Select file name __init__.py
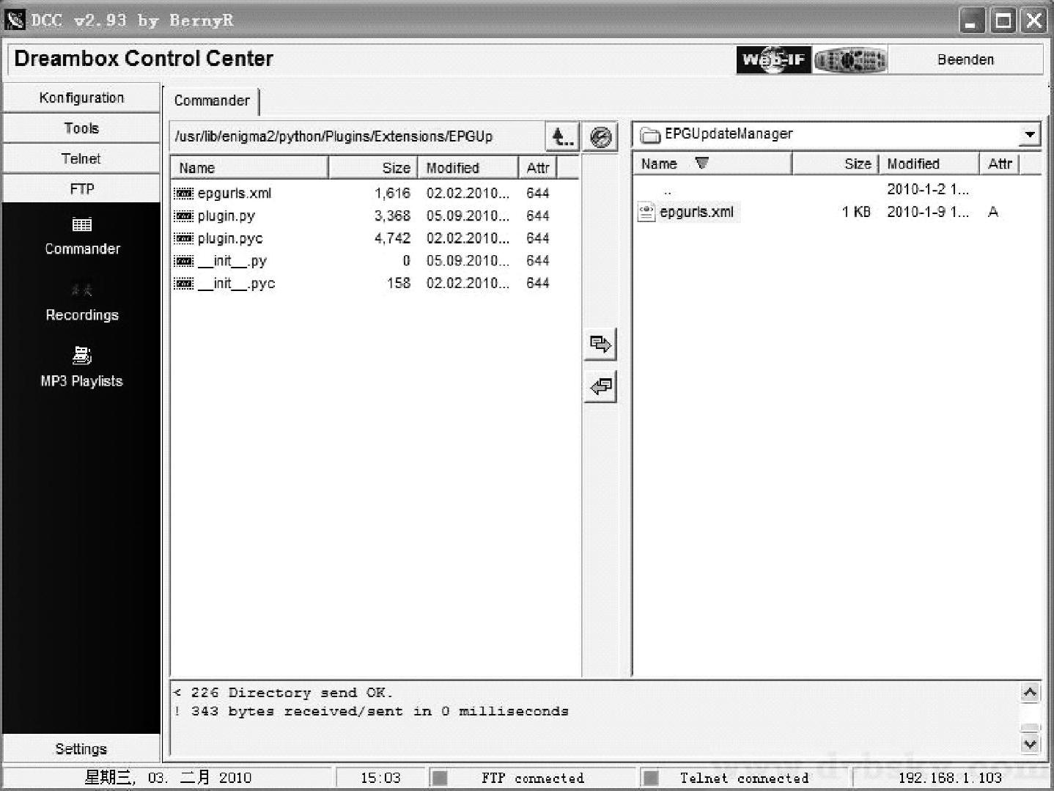The height and width of the screenshot is (791, 1054). tap(232, 261)
